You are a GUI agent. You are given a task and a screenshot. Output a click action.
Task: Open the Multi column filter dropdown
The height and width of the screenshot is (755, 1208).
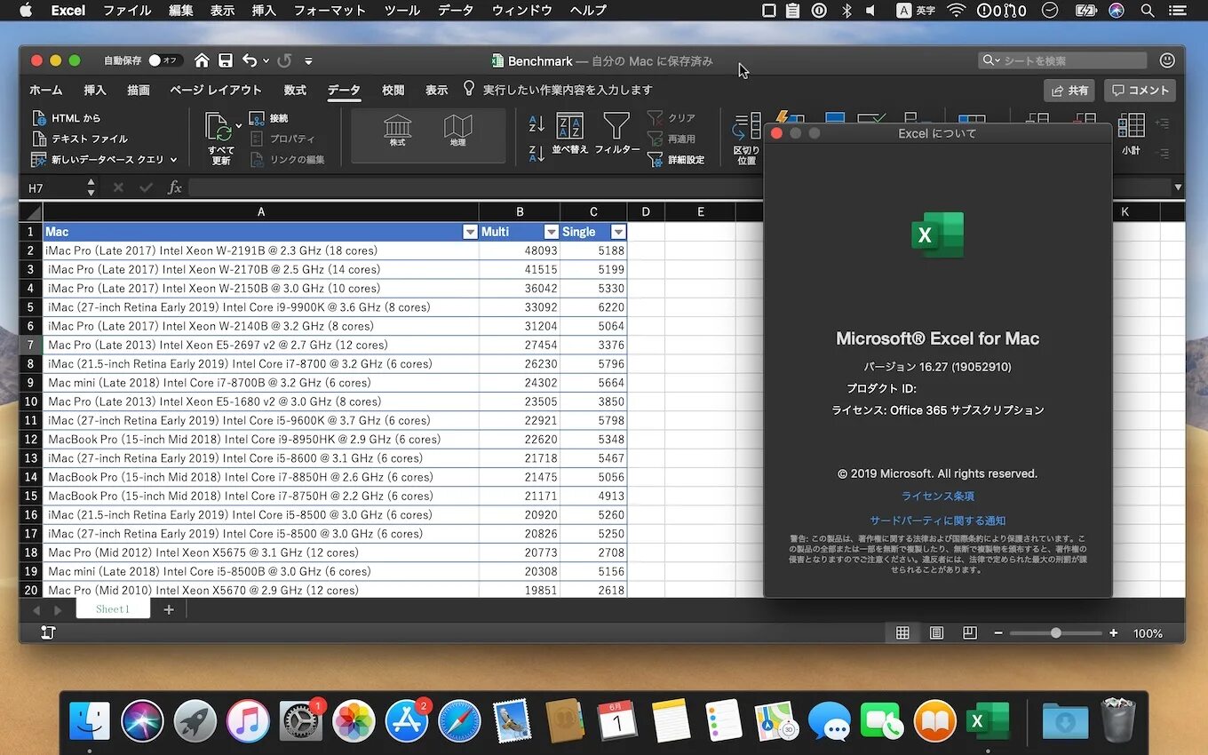click(551, 232)
